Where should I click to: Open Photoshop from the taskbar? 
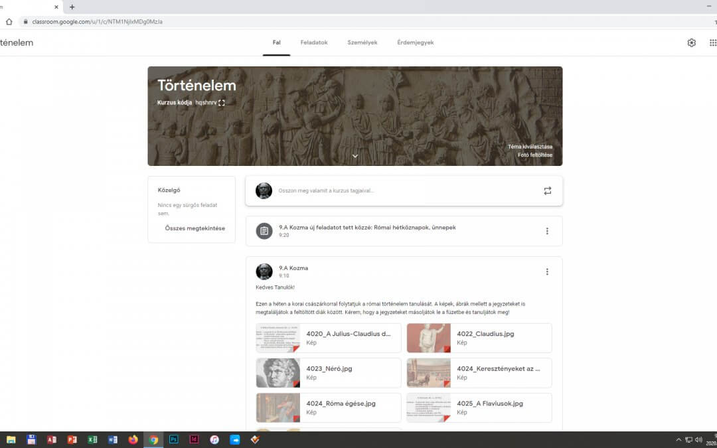[173, 439]
